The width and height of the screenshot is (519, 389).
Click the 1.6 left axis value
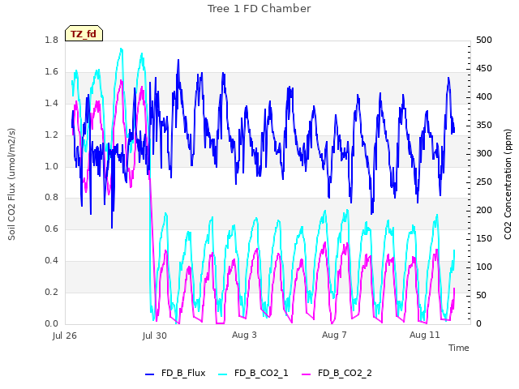(51, 72)
